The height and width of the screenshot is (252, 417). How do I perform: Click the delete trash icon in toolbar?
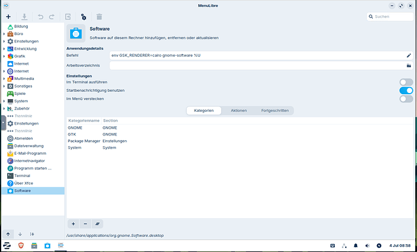(99, 17)
